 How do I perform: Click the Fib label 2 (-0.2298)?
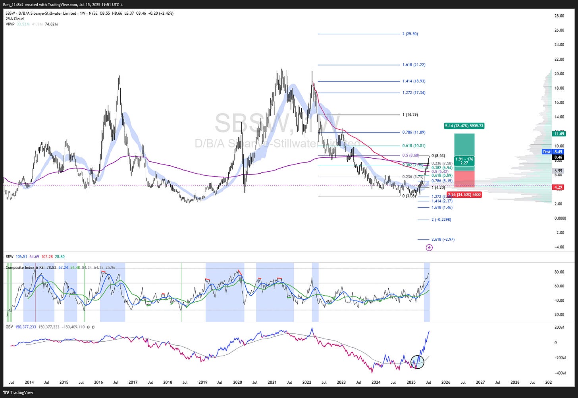coord(441,219)
